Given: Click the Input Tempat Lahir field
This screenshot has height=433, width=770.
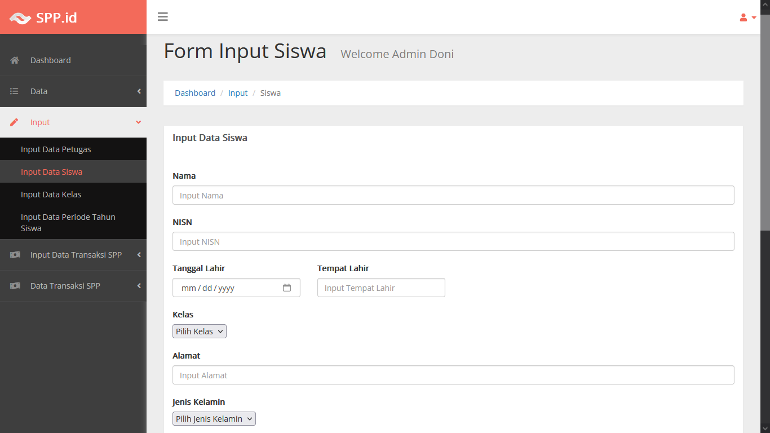Looking at the screenshot, I should (x=381, y=288).
